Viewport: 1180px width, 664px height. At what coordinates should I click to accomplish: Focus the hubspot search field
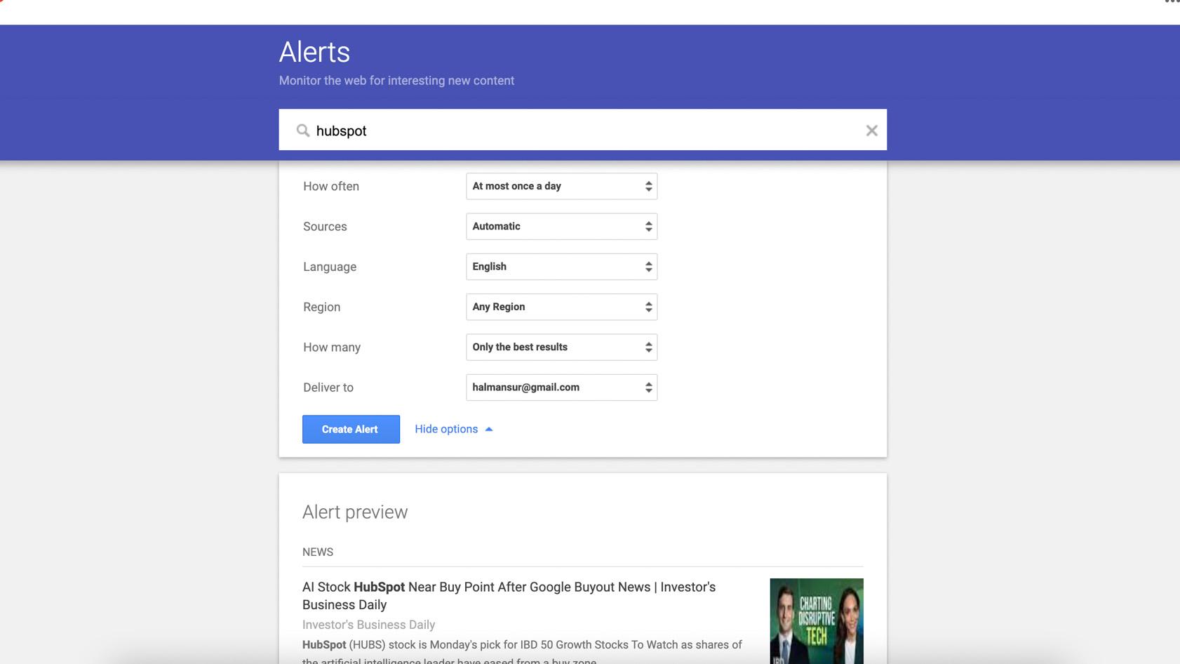point(582,131)
